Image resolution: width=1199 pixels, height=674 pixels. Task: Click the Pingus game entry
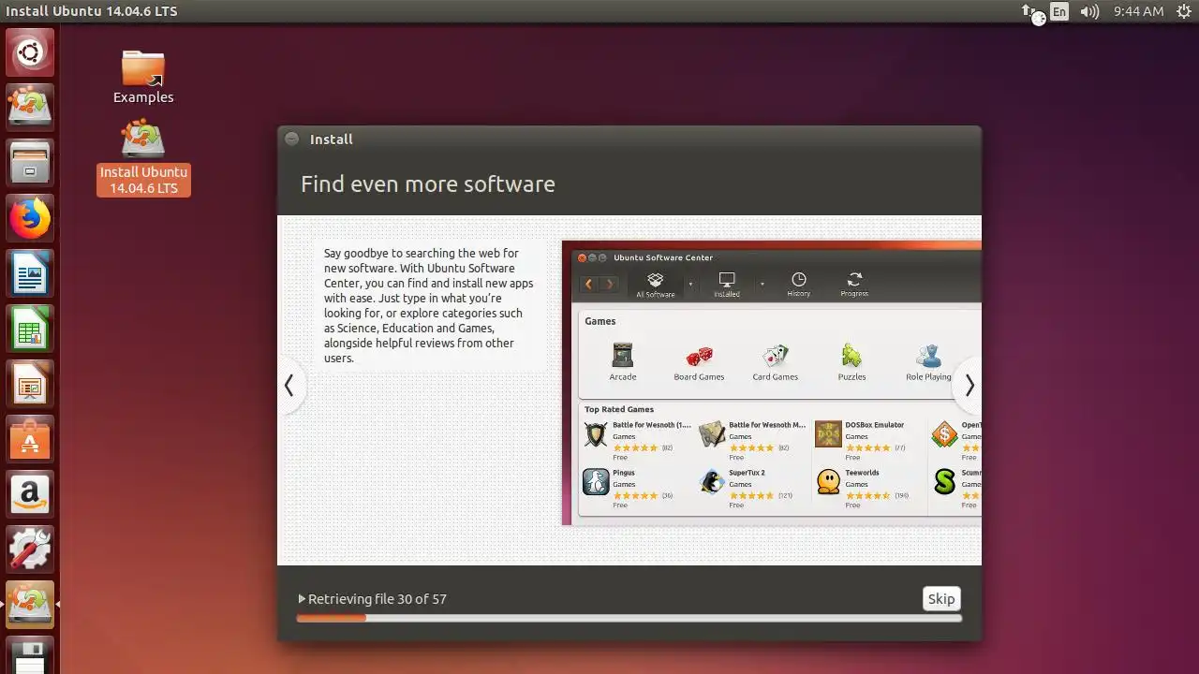tap(629, 488)
